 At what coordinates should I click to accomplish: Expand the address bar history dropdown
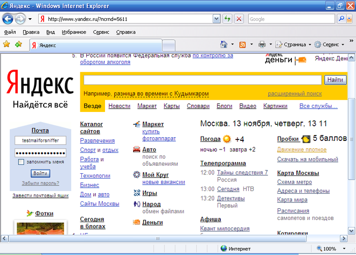tap(217, 19)
